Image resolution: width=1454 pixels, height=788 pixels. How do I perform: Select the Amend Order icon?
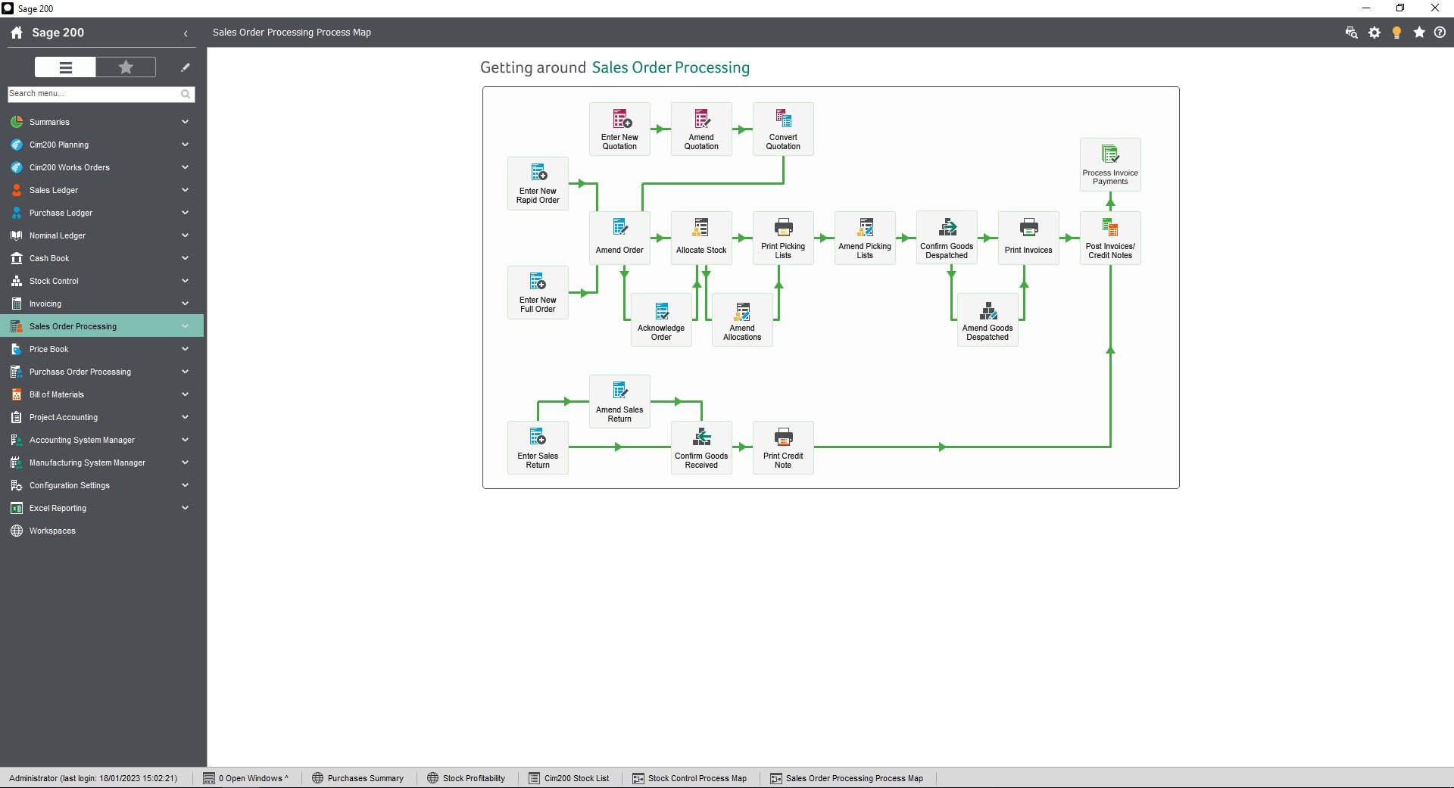pyautogui.click(x=619, y=237)
